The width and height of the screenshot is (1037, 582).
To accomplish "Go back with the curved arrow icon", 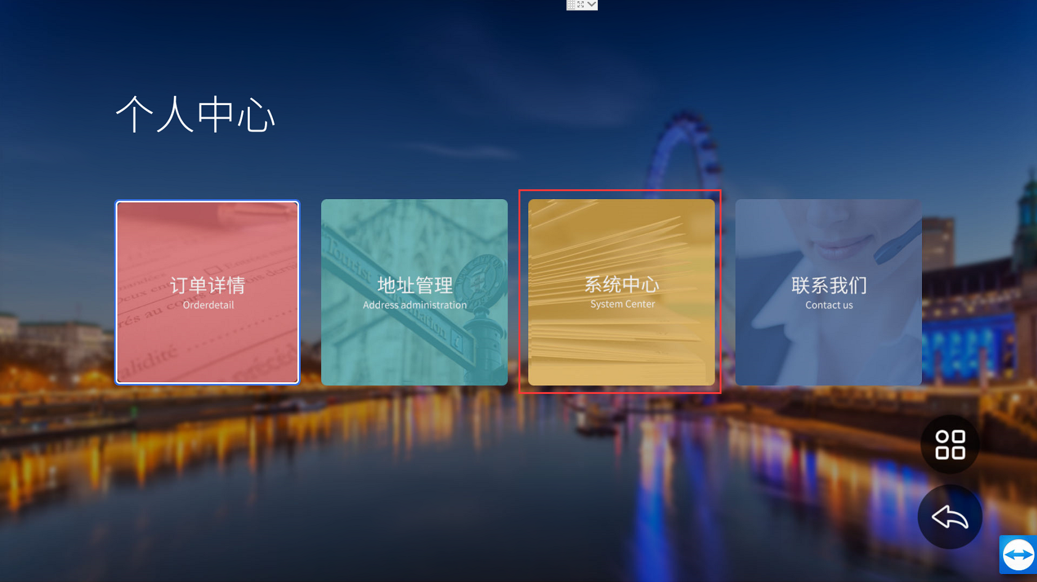I will pyautogui.click(x=950, y=517).
